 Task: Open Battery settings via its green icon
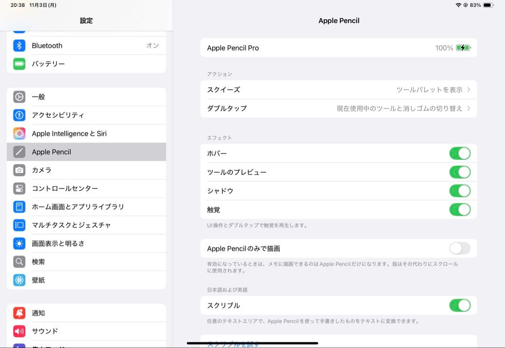[19, 64]
